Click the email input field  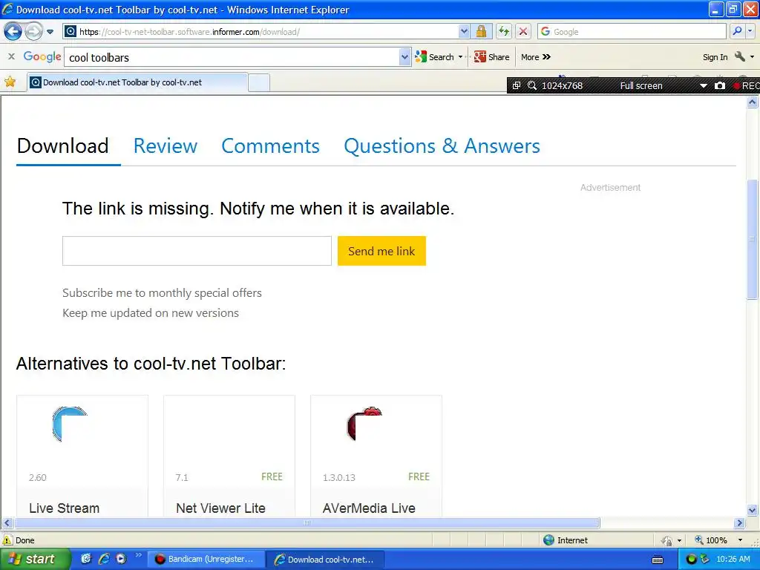[197, 251]
